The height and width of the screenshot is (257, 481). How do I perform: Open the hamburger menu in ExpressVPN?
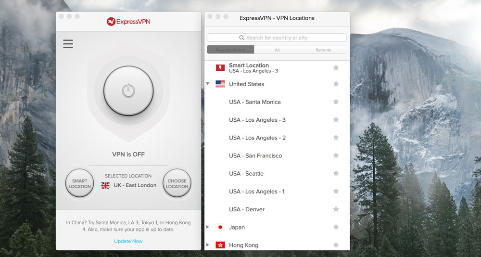coord(68,44)
